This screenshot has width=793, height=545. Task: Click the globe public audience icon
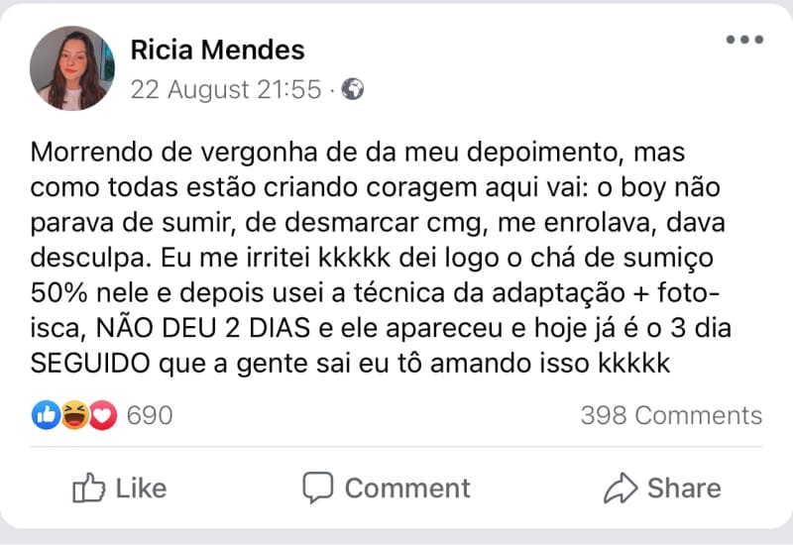[353, 90]
